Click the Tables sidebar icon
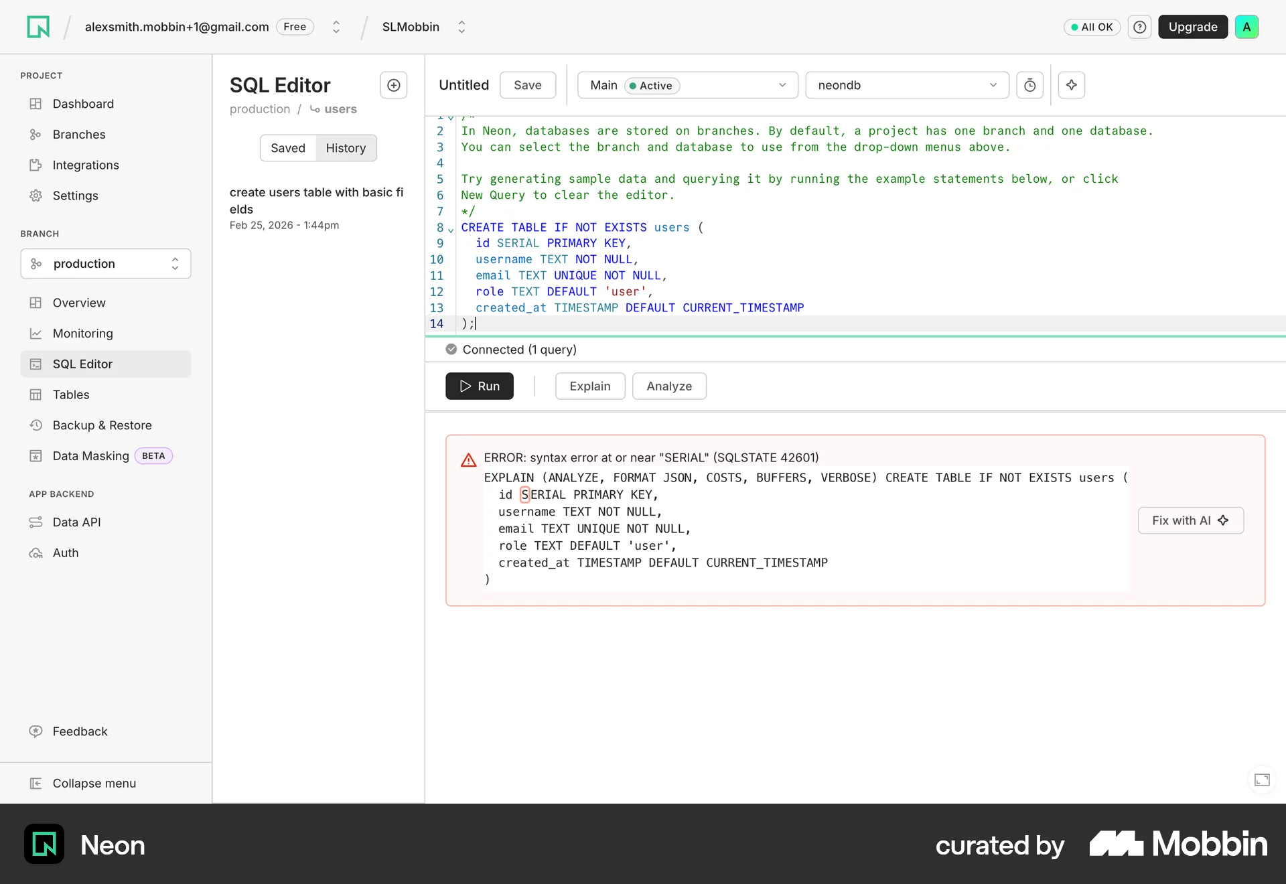This screenshot has width=1286, height=884. (35, 394)
